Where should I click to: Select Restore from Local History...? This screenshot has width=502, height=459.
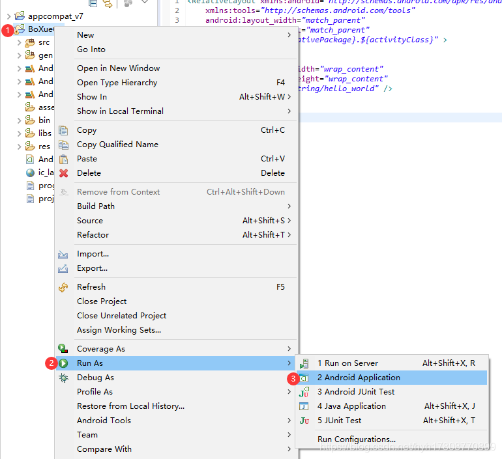point(177,406)
